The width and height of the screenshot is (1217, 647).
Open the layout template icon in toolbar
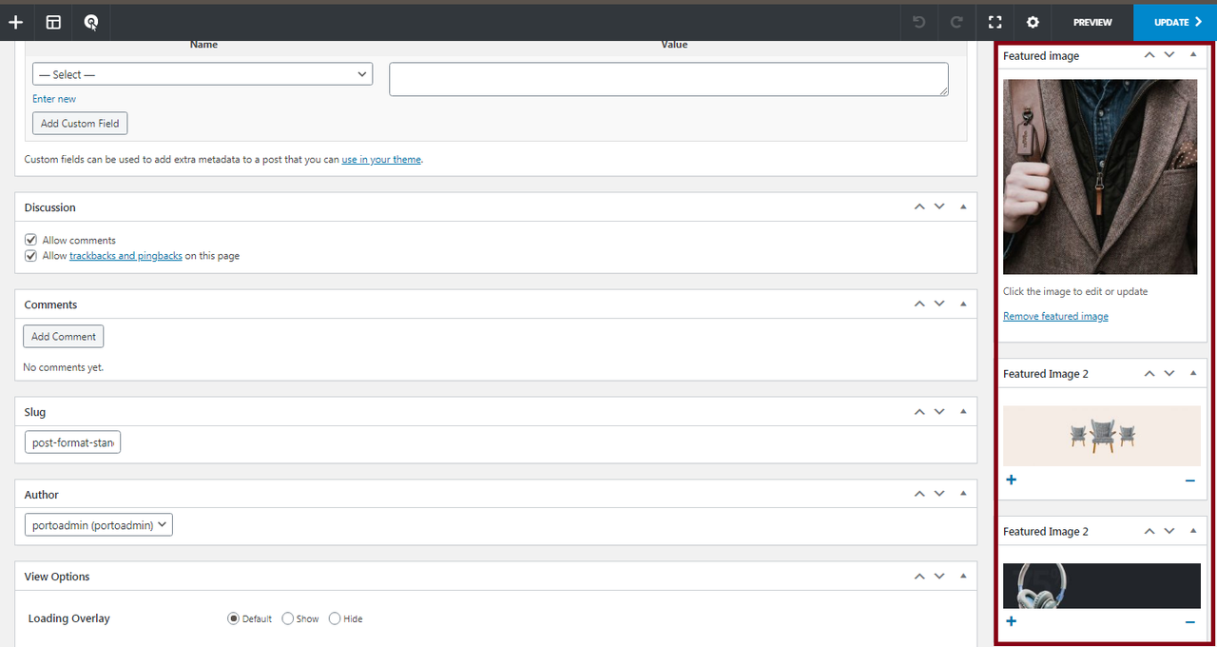(53, 22)
